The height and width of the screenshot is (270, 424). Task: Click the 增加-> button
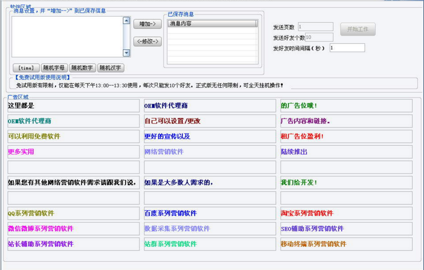pos(147,24)
